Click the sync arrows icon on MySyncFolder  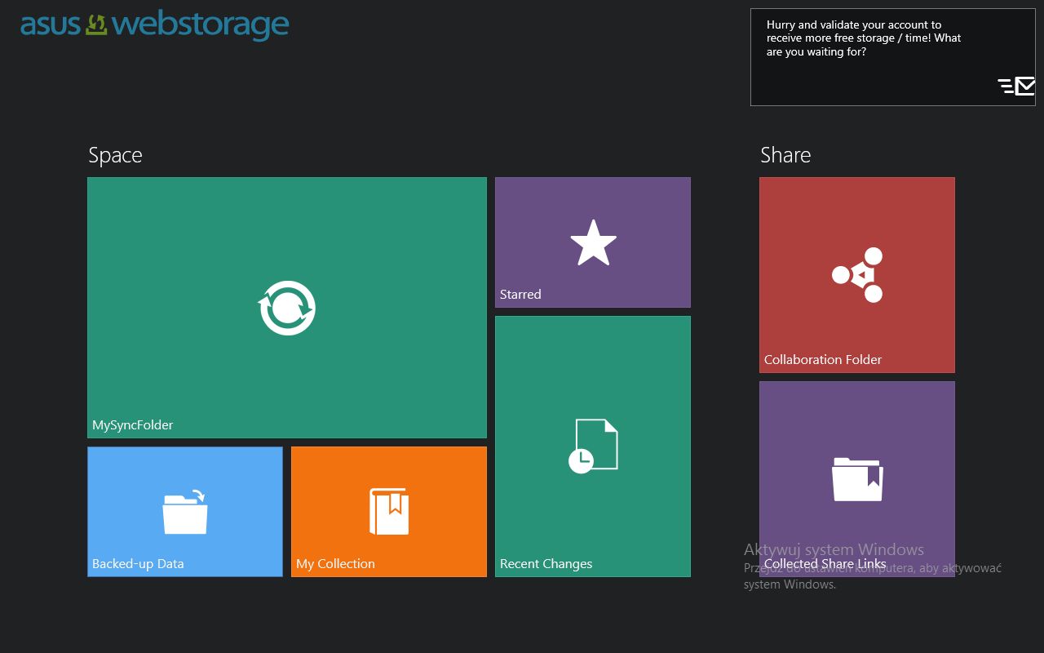pos(287,308)
